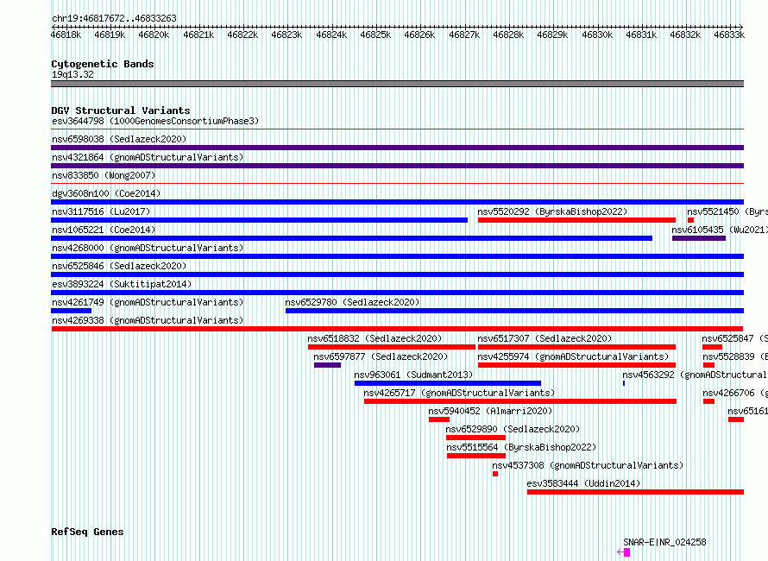The image size is (768, 561).
Task: Select the nsv6517307 (Sedlazeck2020) variant label
Action: [x=545, y=338]
